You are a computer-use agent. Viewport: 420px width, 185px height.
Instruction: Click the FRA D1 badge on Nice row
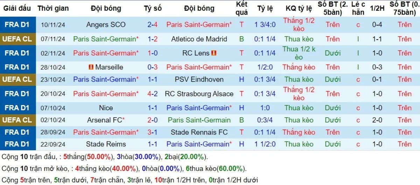(17, 108)
